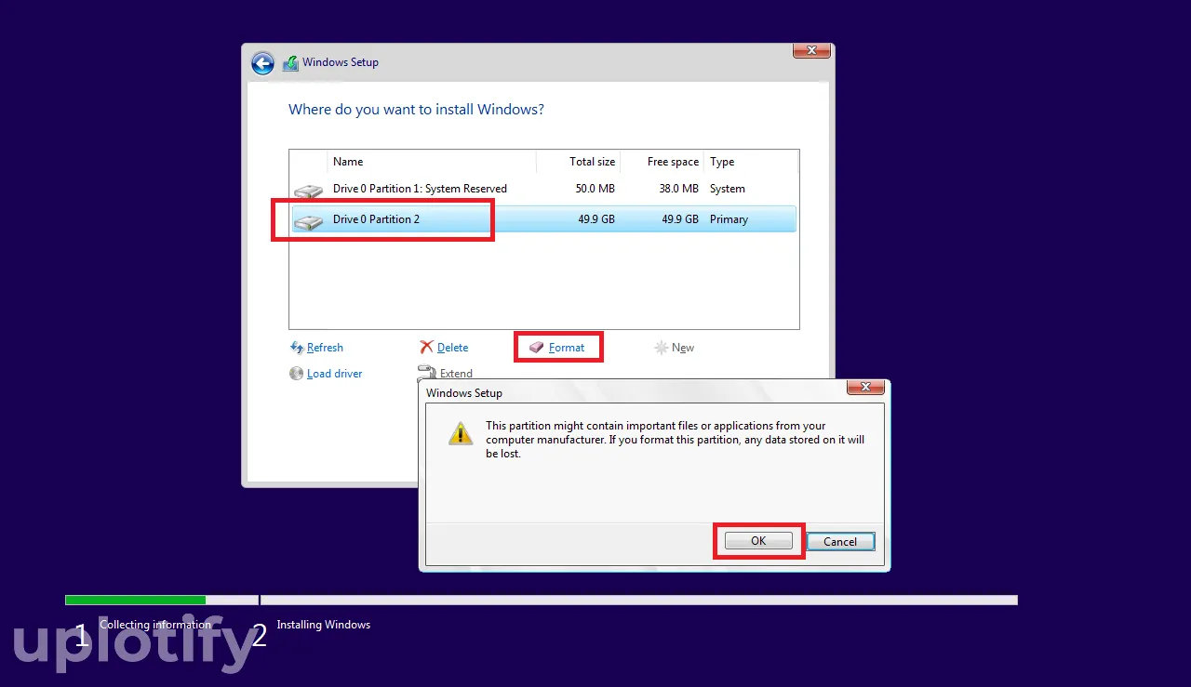
Task: Click the Windows Setup title icon
Action: [290, 62]
